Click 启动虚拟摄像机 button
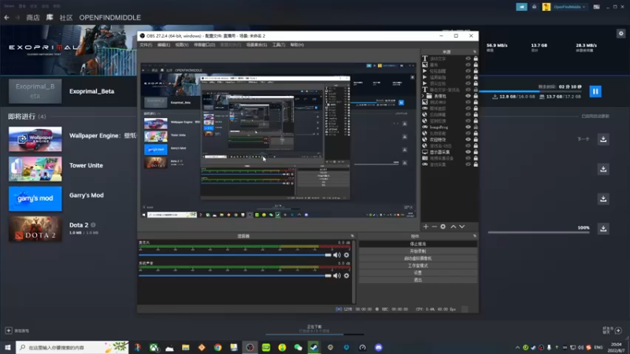 [418, 259]
